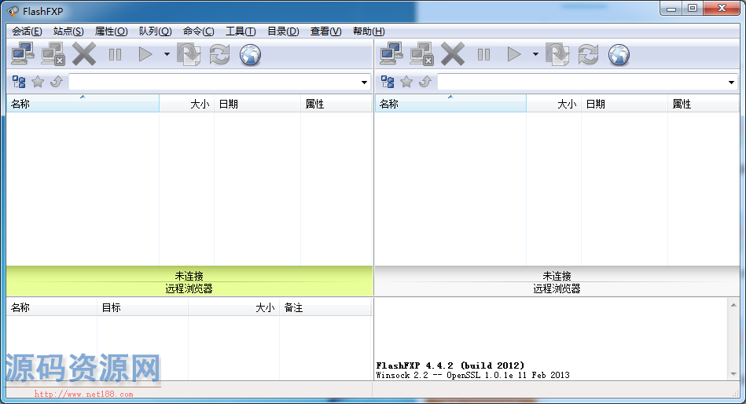Pause transfer using right pane pause icon
The height and width of the screenshot is (404, 746).
click(484, 55)
